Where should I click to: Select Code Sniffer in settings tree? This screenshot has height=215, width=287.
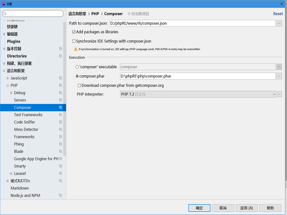25,122
